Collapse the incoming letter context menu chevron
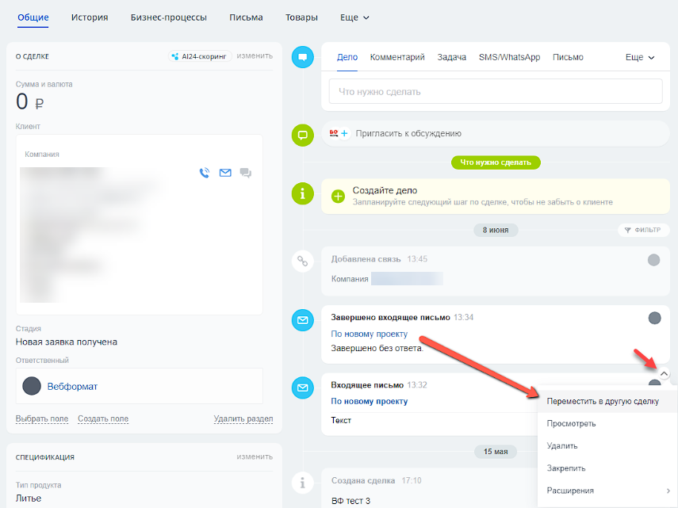678x508 pixels. (x=664, y=372)
